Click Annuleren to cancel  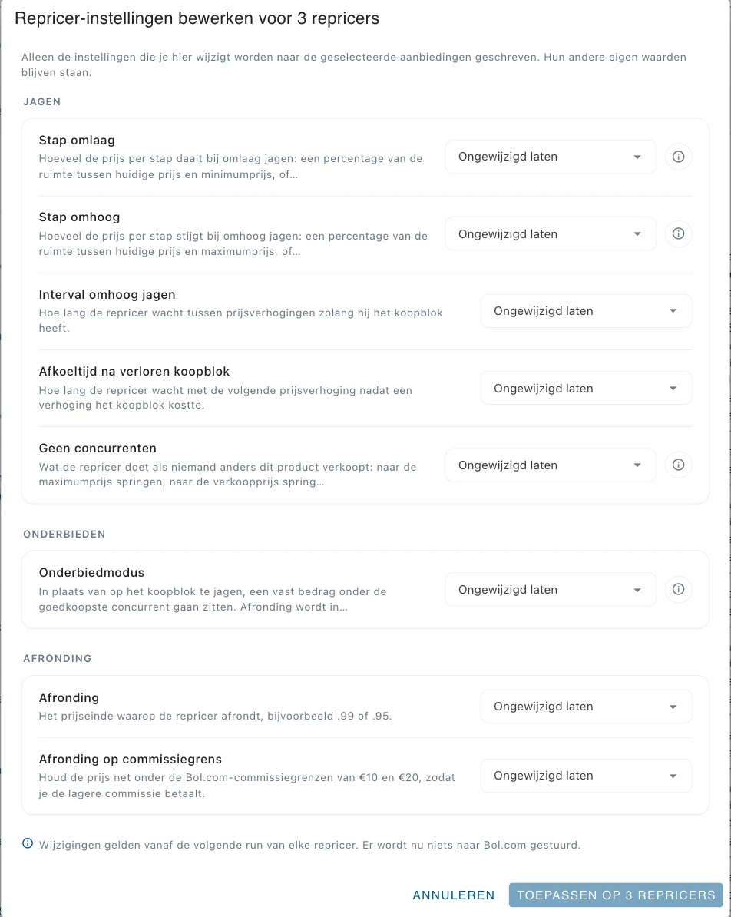tap(454, 895)
